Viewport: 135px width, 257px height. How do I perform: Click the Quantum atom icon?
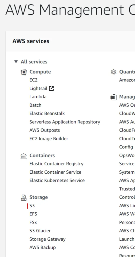click(x=113, y=72)
